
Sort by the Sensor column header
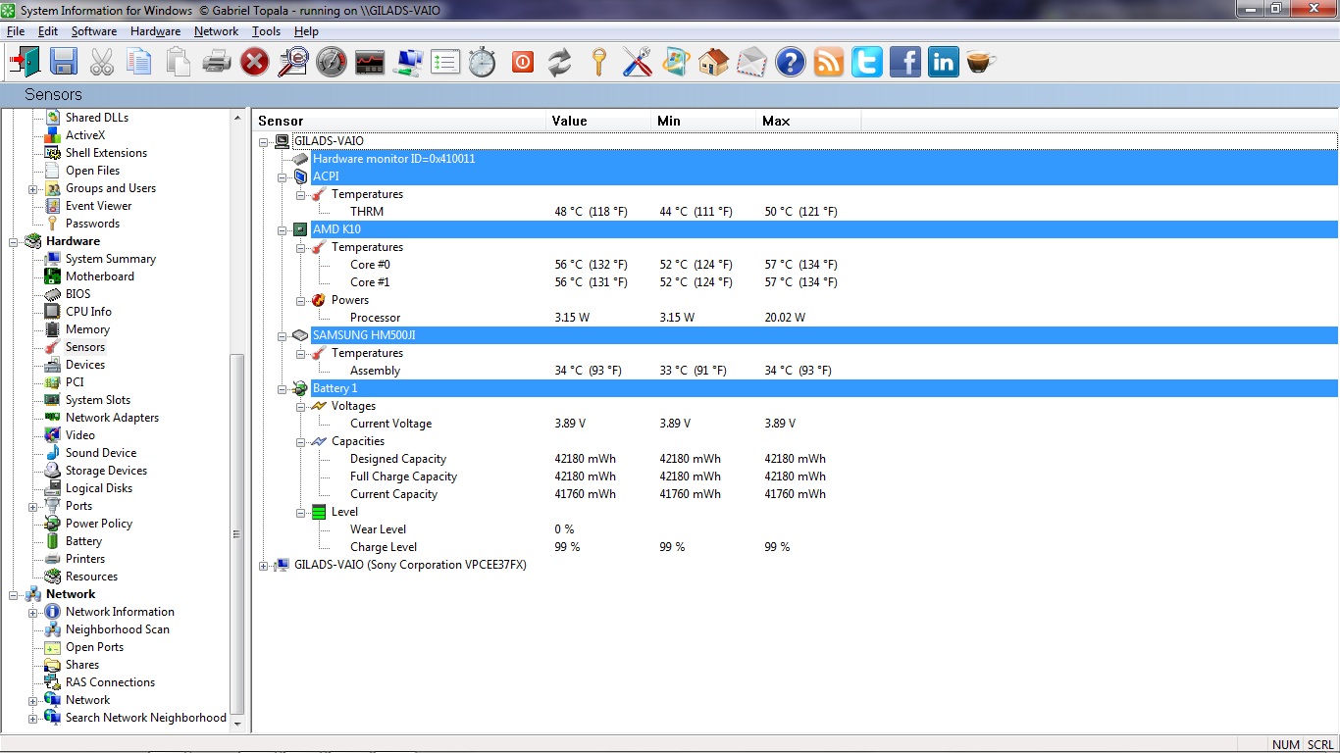click(398, 121)
